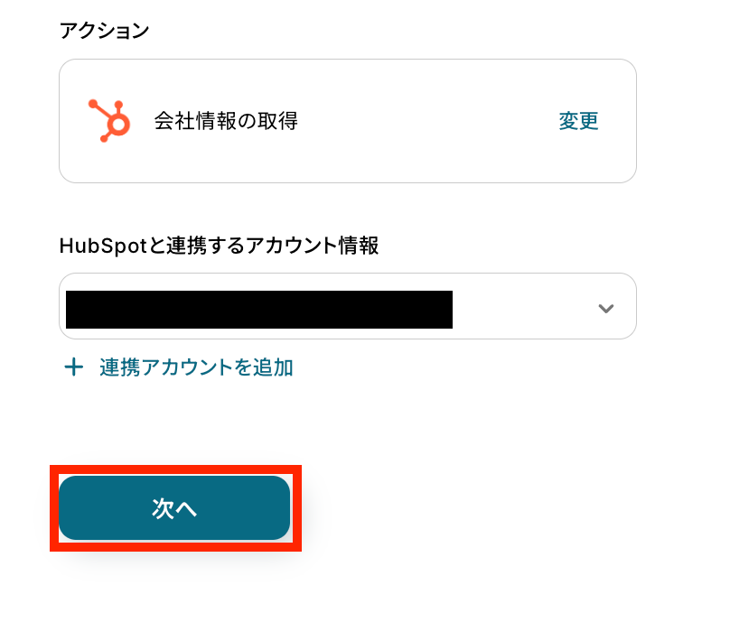Screen dimensions: 730x641
Task: Click the HubSpotと連携するアカウント情報 label
Action: click(x=219, y=246)
